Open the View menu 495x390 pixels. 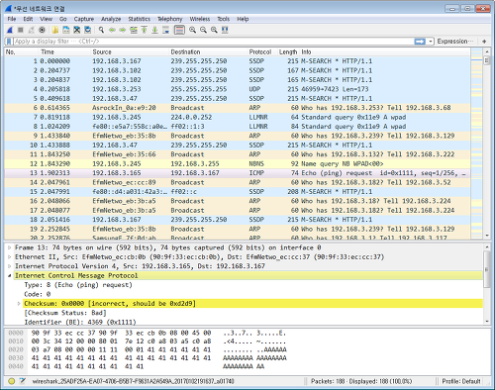coord(47,19)
